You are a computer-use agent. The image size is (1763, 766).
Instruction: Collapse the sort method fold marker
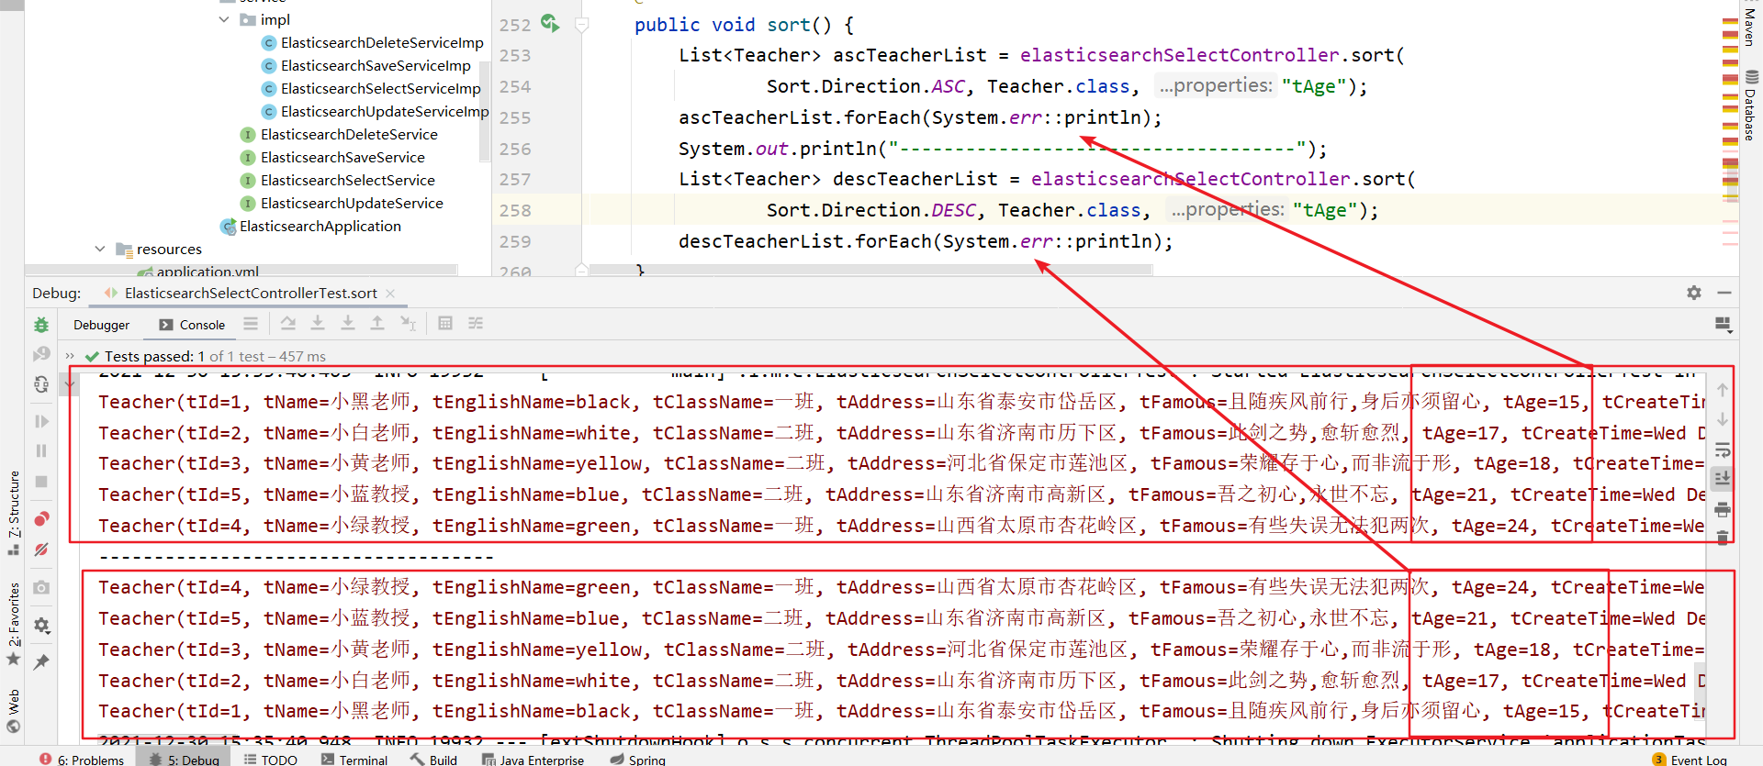point(581,25)
